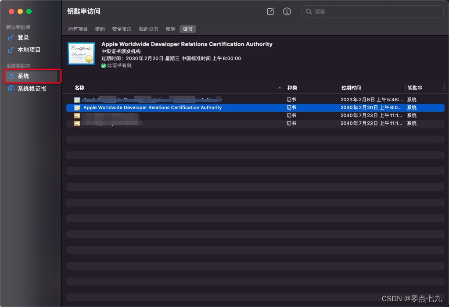Click the search magnifier icon
449x307 pixels.
pos(309,11)
